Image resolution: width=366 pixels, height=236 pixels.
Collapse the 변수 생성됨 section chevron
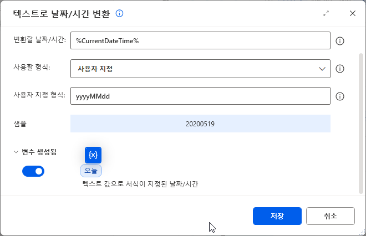(16, 152)
